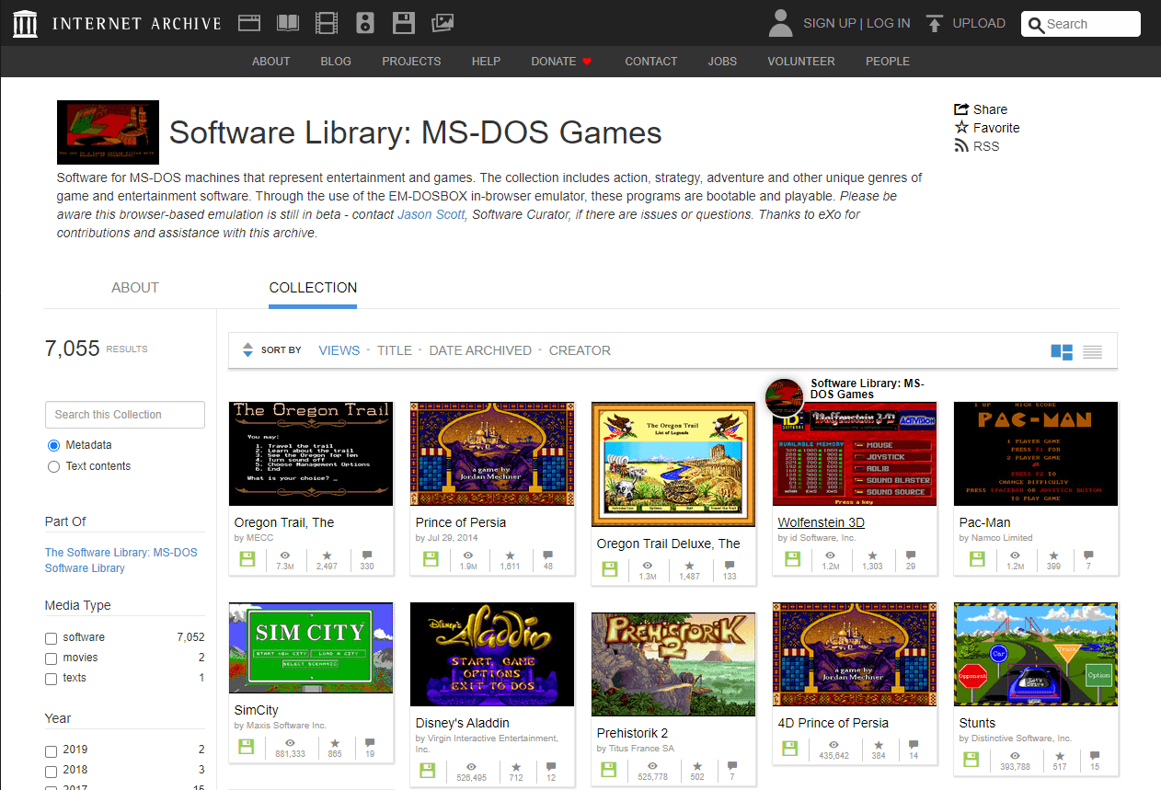Select the Metadata search radio button
Image resolution: width=1161 pixels, height=790 pixels.
coord(52,445)
